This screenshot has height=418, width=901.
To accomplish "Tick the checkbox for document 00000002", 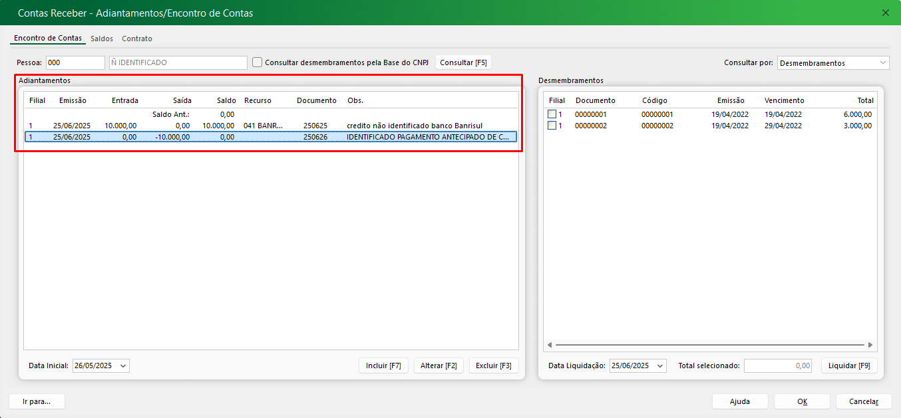I will (x=552, y=126).
